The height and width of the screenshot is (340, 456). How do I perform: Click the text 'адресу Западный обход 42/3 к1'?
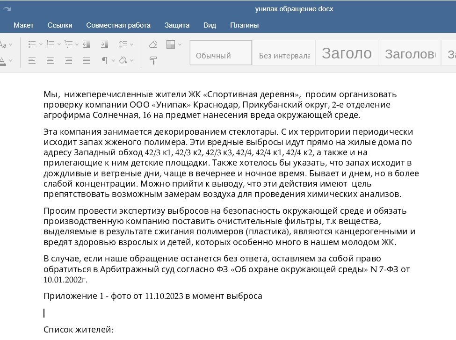(x=109, y=152)
